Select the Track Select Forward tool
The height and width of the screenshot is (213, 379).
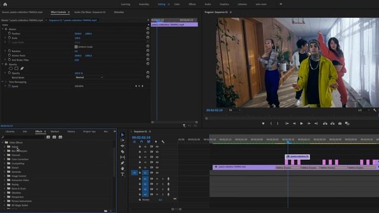pos(123,140)
